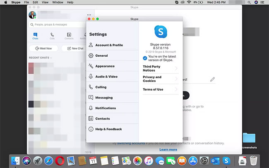The width and height of the screenshot is (269, 168).
Task: Open Opera browser from the Dock
Action: [x=60, y=161]
